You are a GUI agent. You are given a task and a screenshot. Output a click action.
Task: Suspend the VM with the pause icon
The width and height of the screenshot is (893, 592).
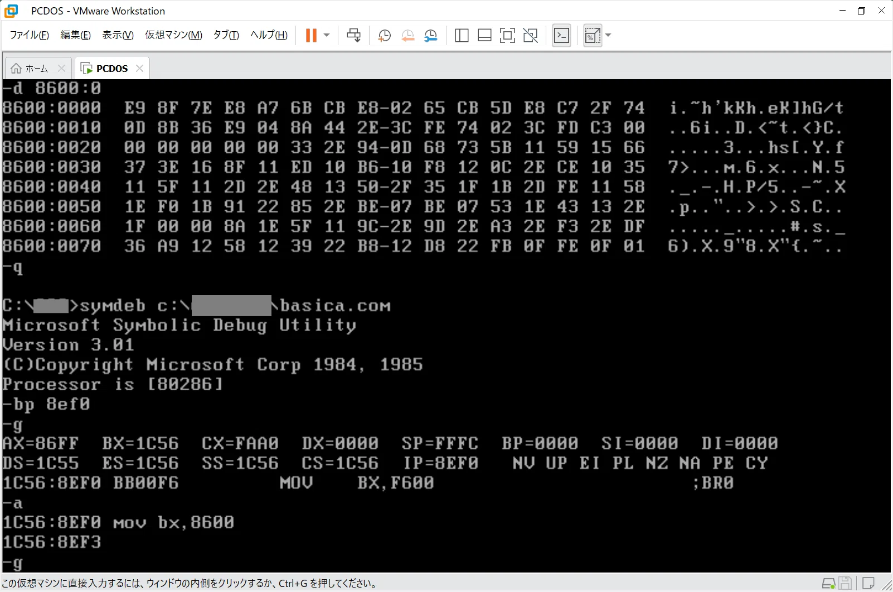point(311,36)
